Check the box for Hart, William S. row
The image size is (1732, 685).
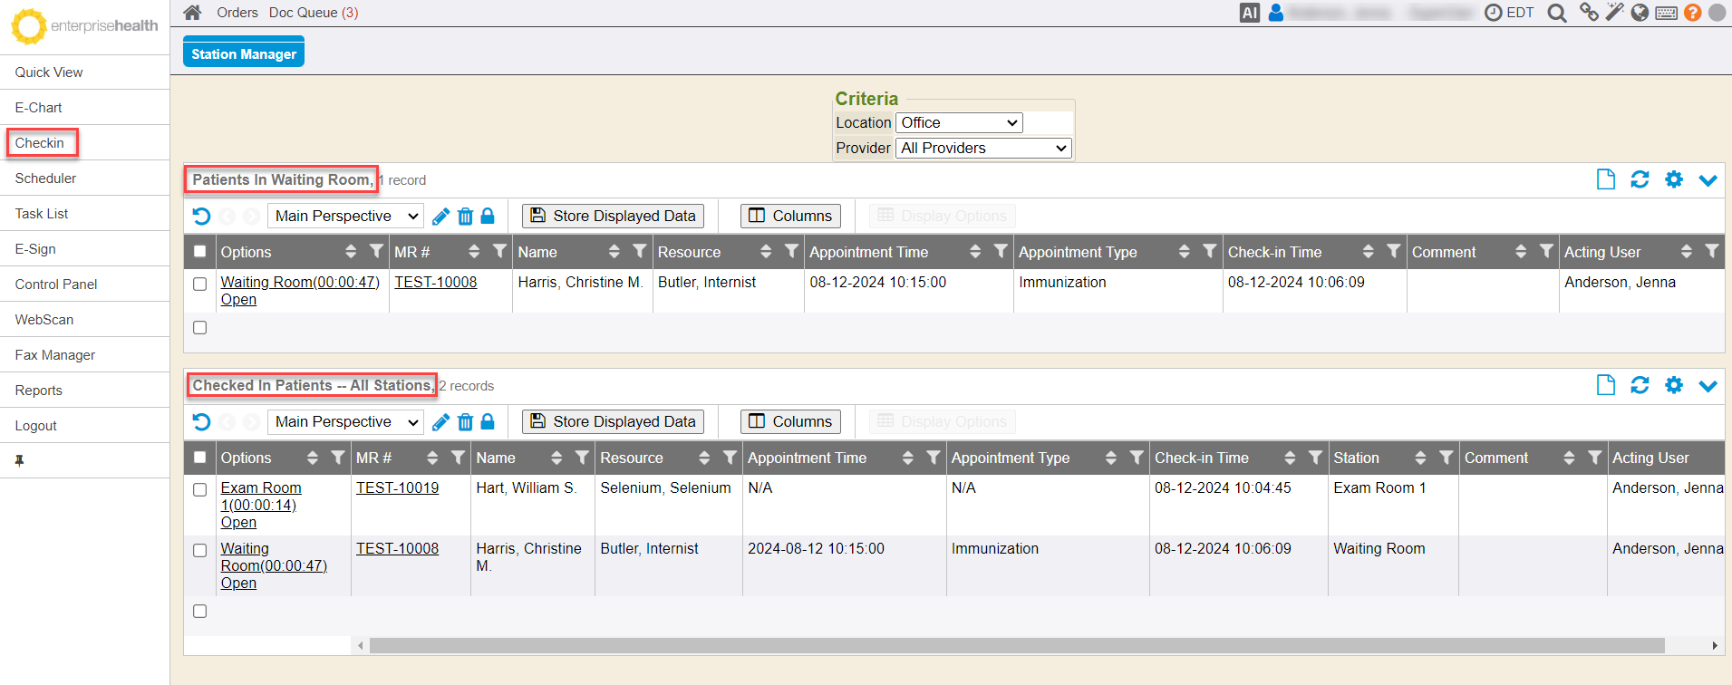tap(200, 489)
